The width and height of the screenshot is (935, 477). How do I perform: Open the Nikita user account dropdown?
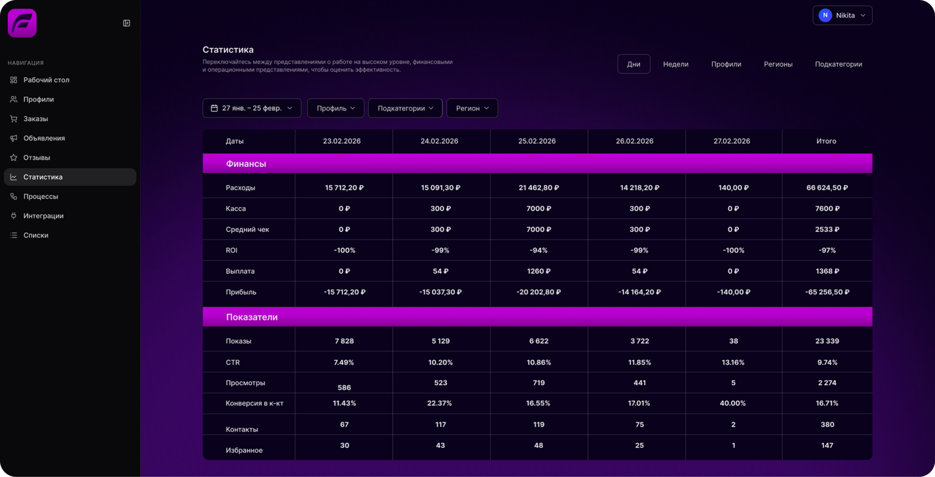click(842, 16)
